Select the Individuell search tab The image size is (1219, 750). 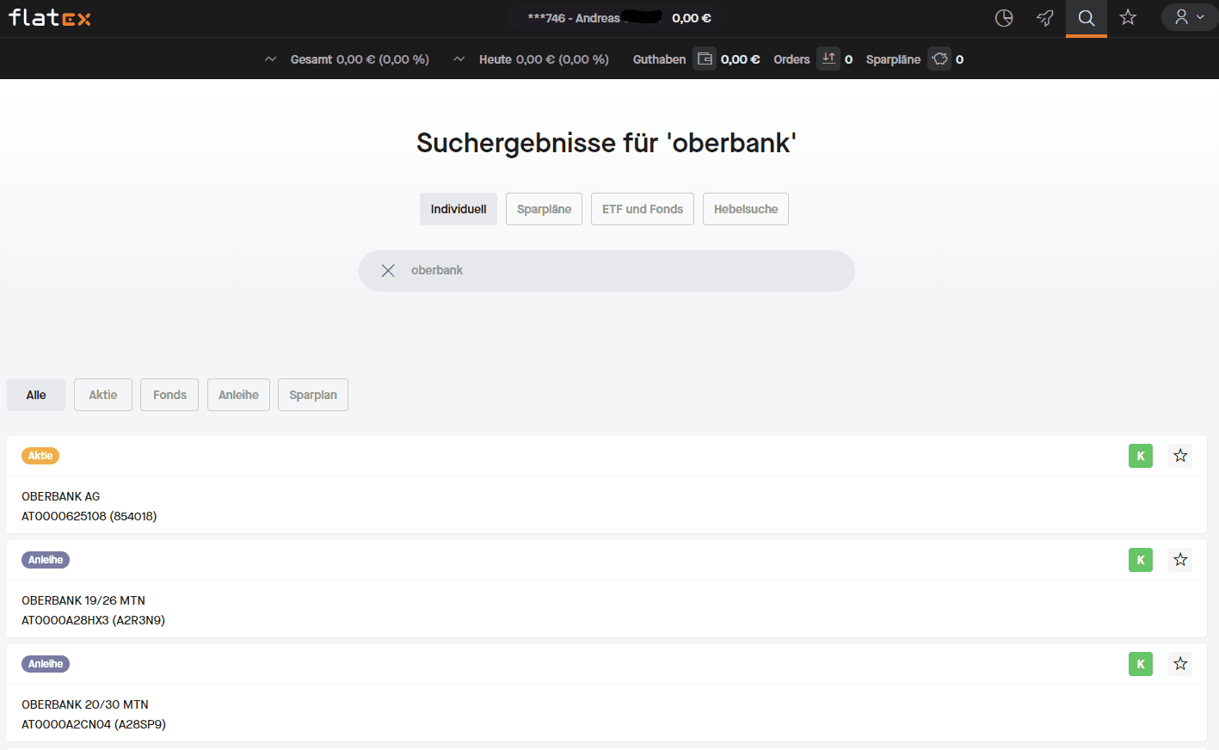click(x=459, y=209)
